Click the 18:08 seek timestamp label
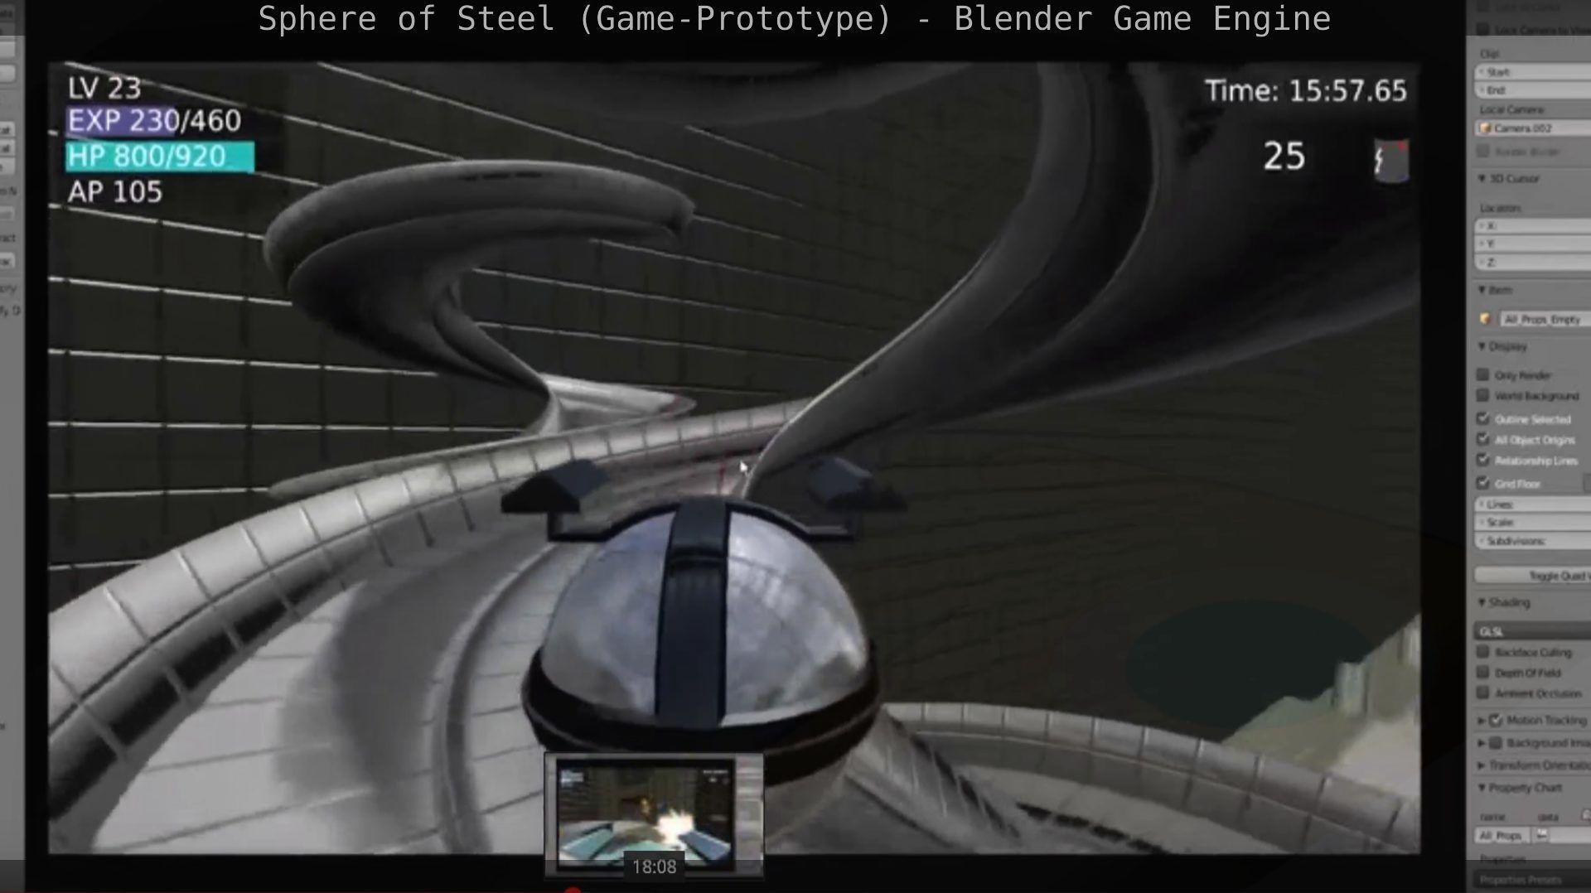 tap(655, 866)
